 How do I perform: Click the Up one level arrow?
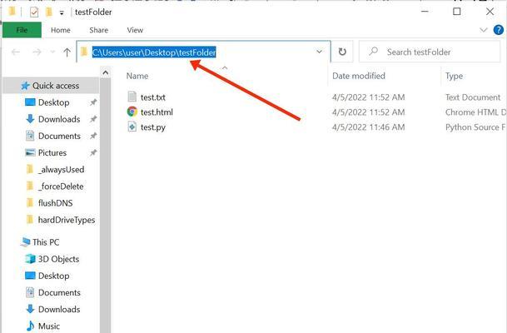coord(67,52)
